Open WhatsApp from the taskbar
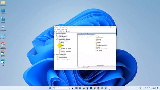The height and width of the screenshot is (90, 160). pos(102,88)
